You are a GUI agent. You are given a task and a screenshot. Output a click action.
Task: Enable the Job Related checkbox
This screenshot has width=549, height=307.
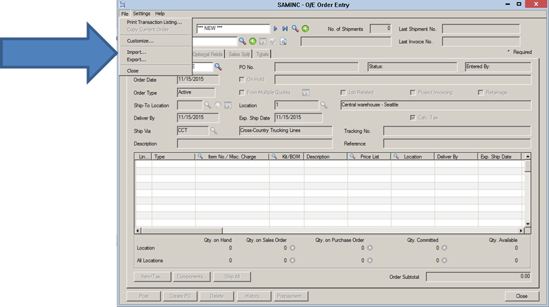click(x=343, y=92)
